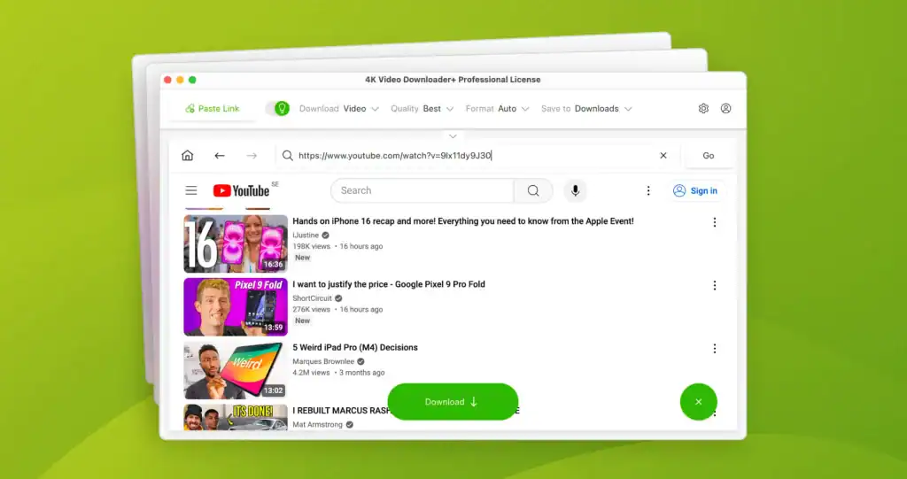Open options for the Pixel 9 Pro Fold video
Viewport: 907px width, 479px height.
point(715,286)
